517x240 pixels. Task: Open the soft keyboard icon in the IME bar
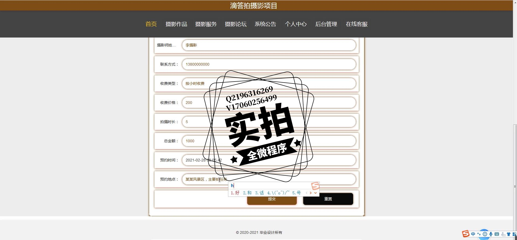497,234
